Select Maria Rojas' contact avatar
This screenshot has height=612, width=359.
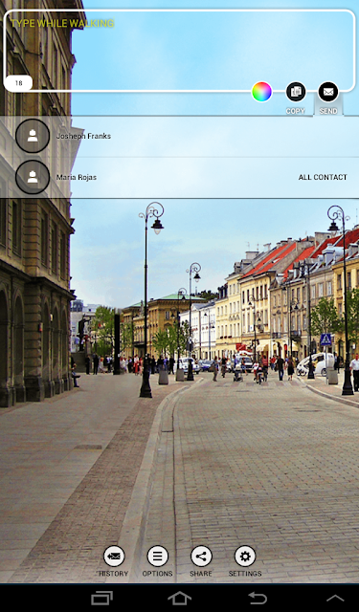point(33,177)
